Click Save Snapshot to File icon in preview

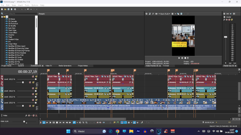(x=182, y=14)
